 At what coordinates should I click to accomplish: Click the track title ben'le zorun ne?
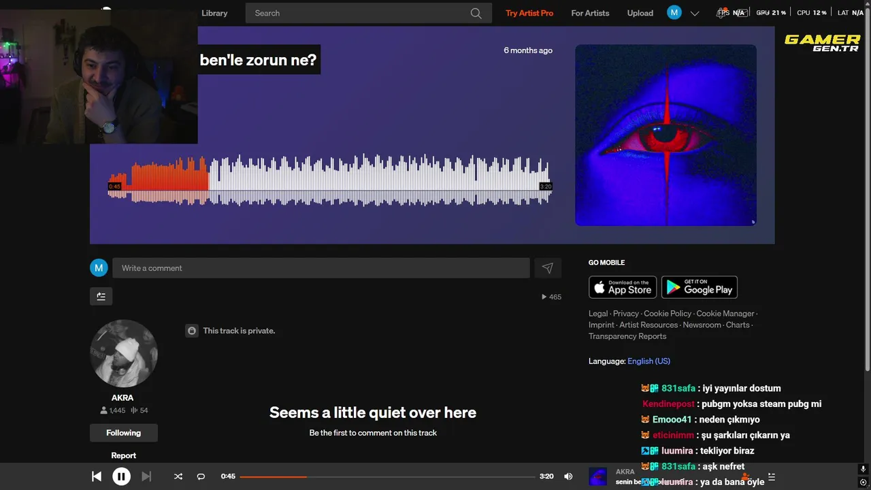tap(258, 59)
